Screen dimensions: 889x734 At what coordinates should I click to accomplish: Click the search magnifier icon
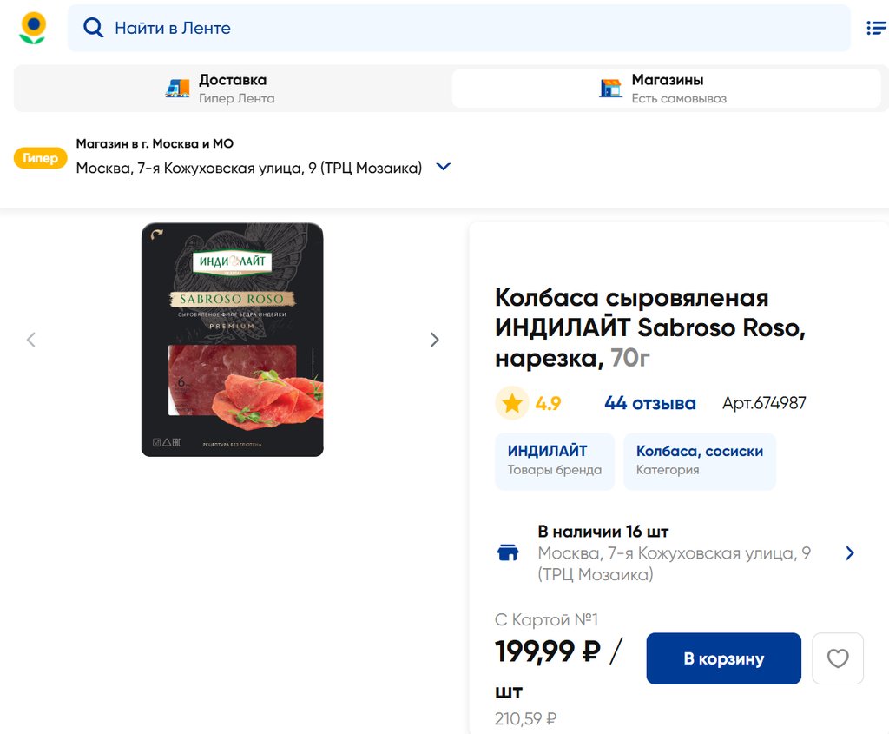tap(93, 28)
